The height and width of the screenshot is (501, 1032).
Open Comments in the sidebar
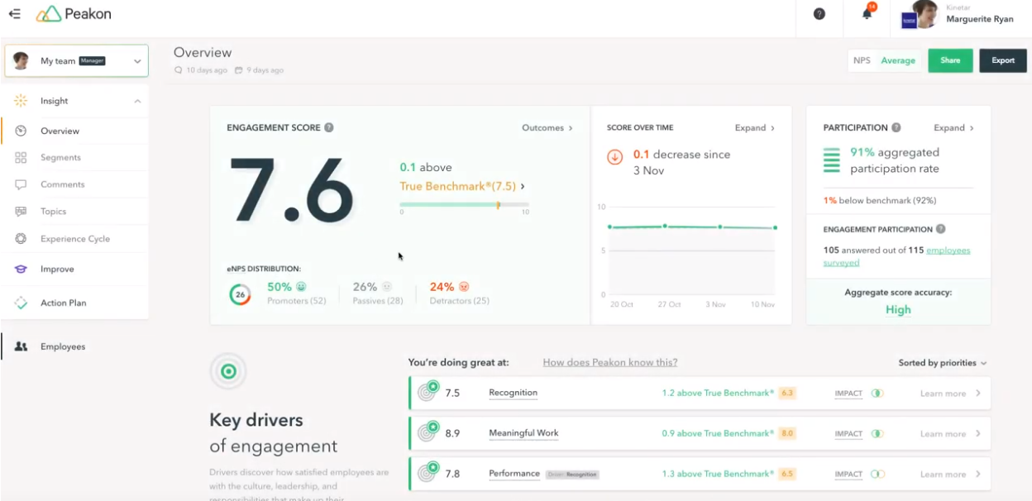tap(62, 184)
